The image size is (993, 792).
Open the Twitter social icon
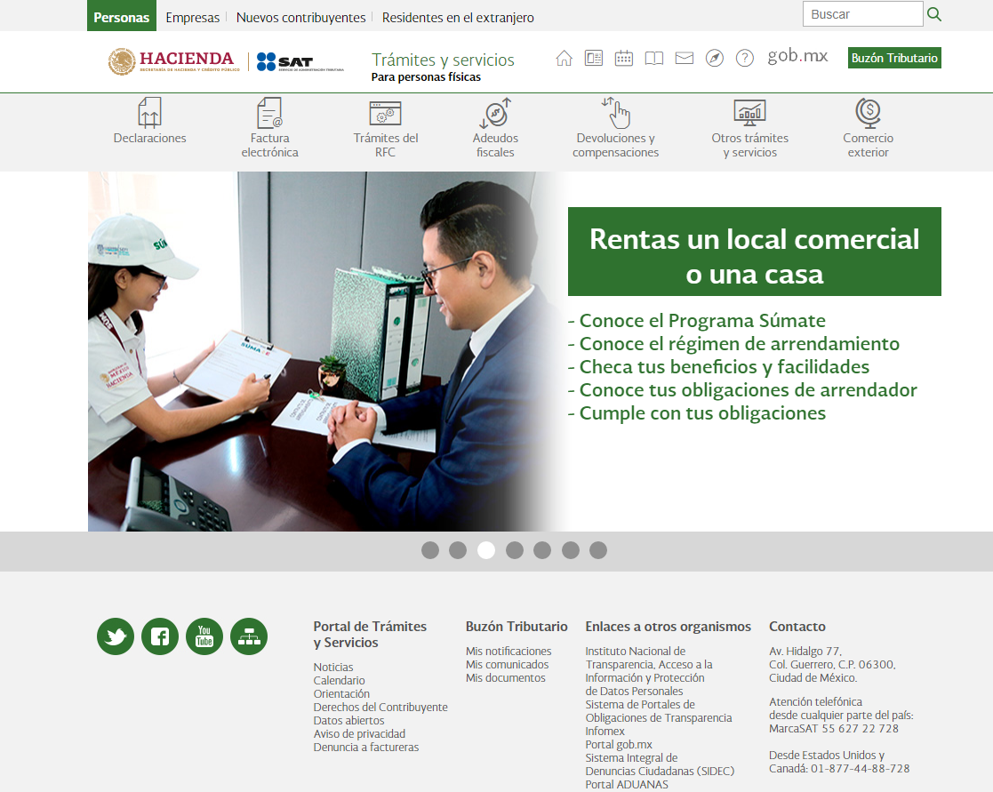coord(116,636)
